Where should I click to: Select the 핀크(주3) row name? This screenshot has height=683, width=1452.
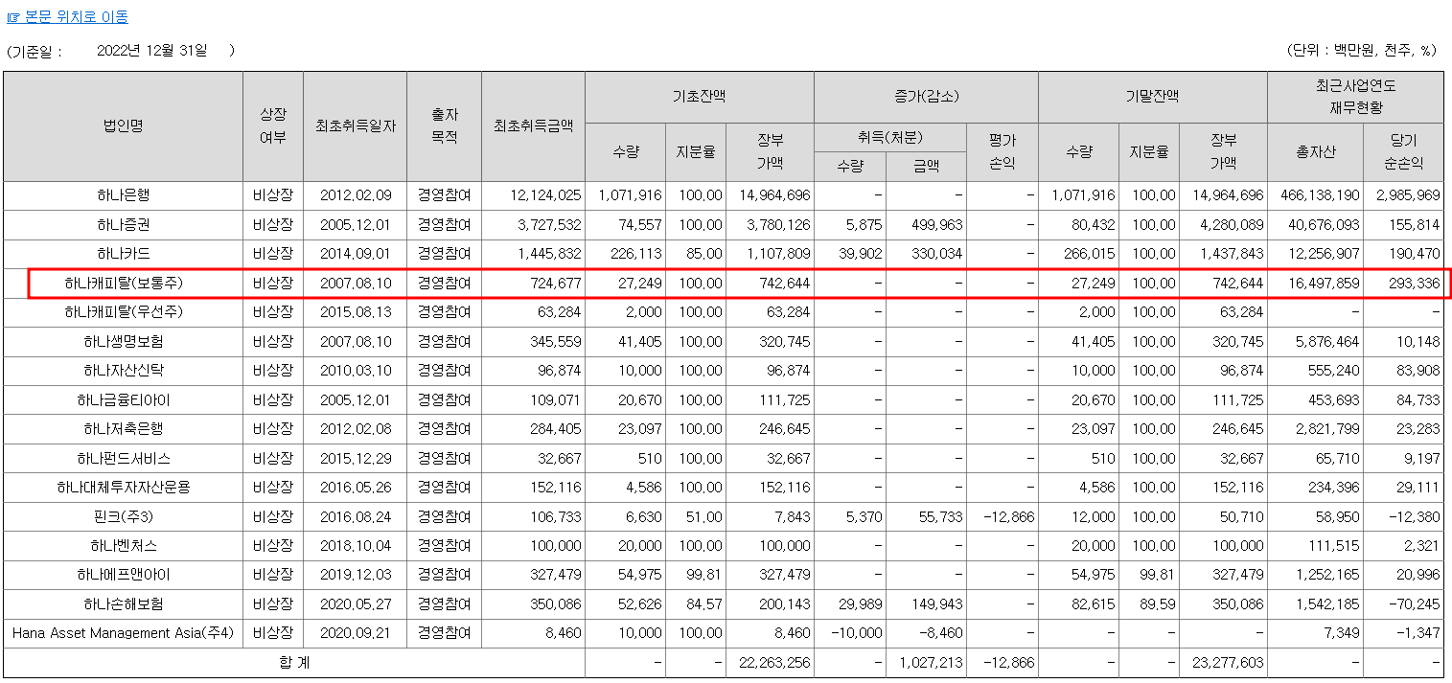pos(123,517)
